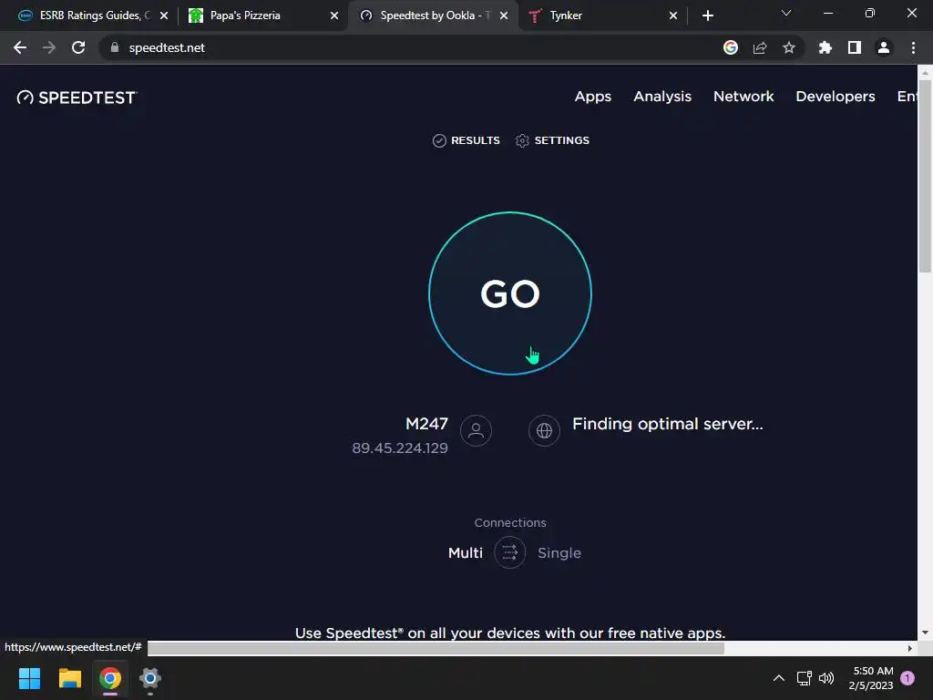Open network status tray icon
933x700 pixels.
coord(804,678)
